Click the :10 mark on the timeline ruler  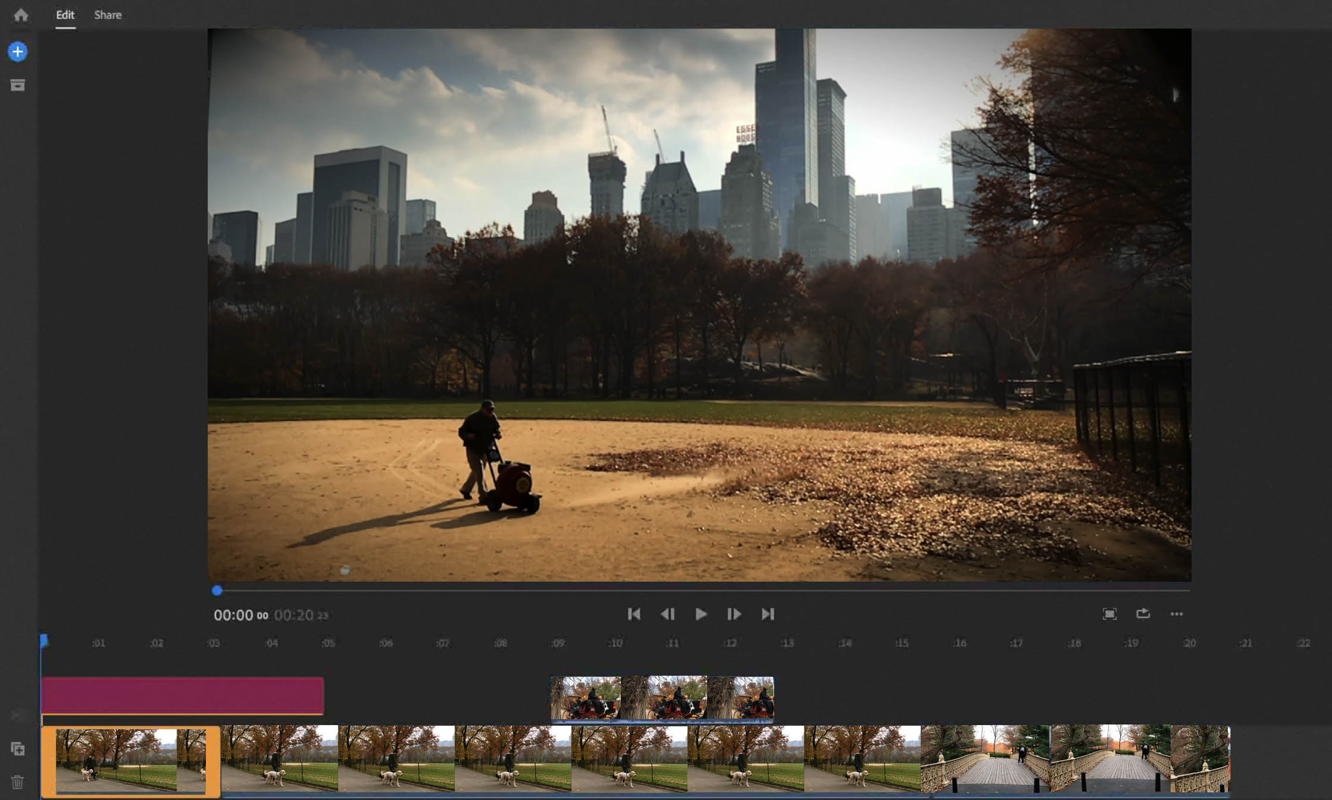(x=615, y=643)
